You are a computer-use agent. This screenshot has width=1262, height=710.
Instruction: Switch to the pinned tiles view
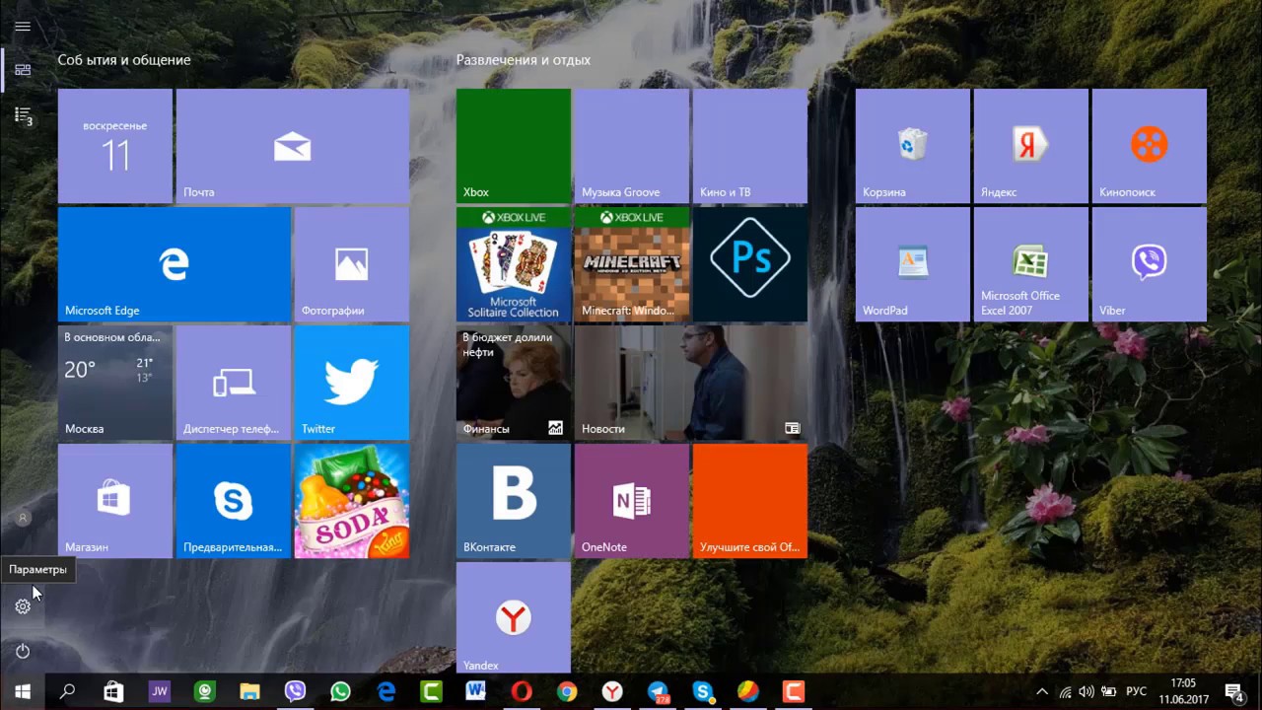pos(23,70)
